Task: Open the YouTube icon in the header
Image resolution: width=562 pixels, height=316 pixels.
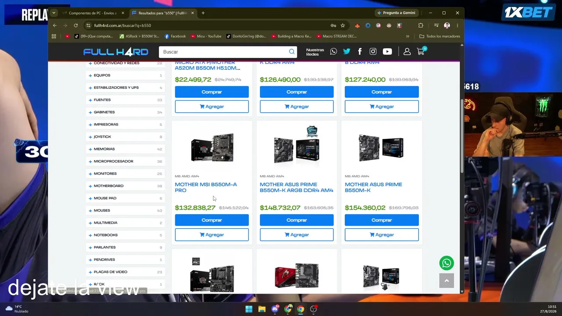Action: tap(387, 52)
